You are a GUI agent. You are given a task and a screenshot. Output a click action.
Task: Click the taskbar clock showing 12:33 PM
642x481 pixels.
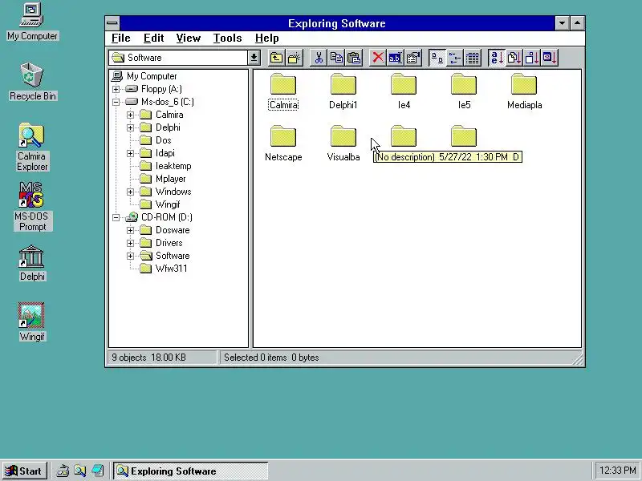(x=617, y=471)
